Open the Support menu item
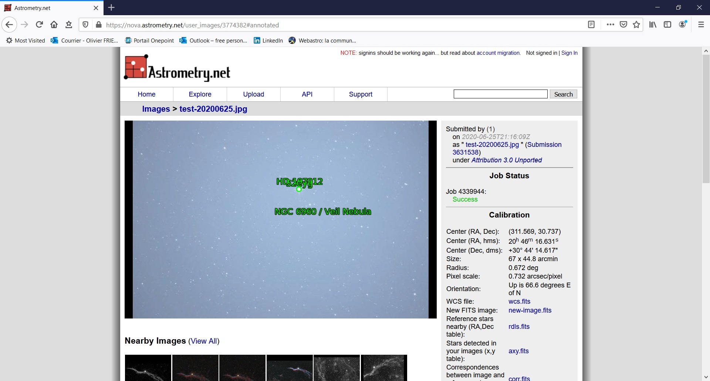This screenshot has width=710, height=381. [x=361, y=94]
